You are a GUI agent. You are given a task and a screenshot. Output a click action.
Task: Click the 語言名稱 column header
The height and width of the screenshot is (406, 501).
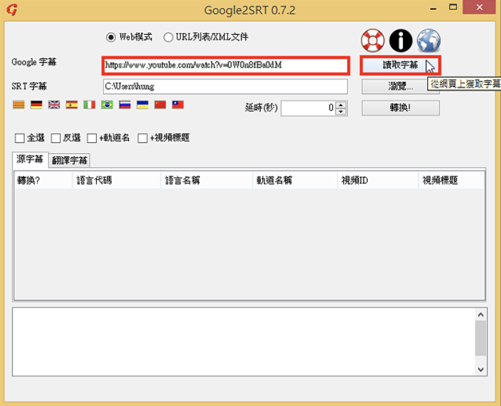point(207,181)
